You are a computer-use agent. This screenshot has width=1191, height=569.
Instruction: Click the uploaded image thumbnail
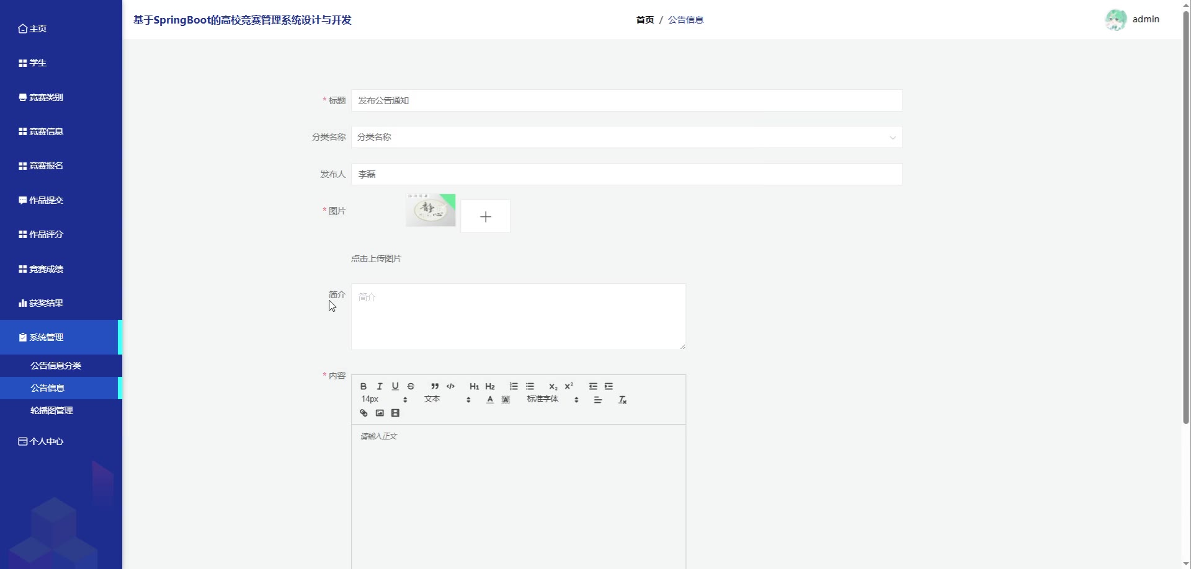430,210
